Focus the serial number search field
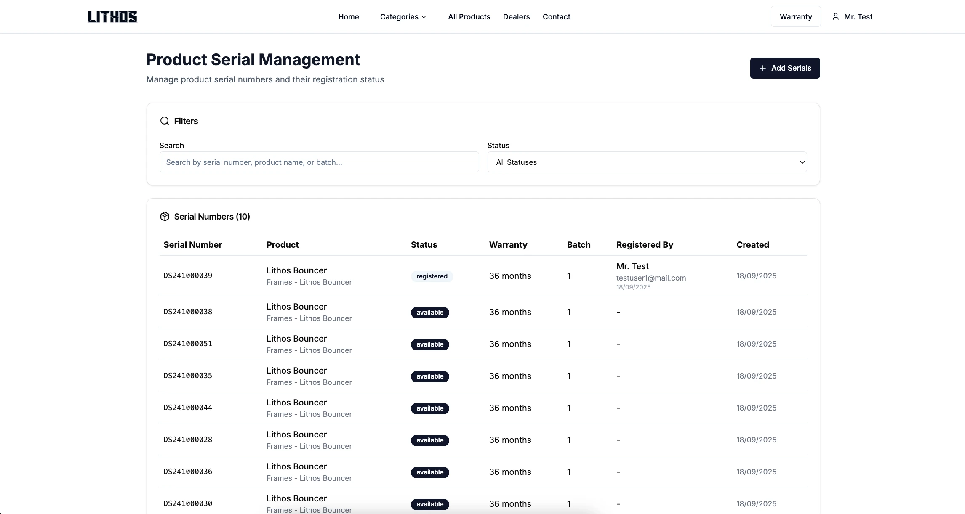965x514 pixels. [x=319, y=162]
